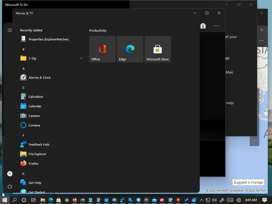Expand the 7-Zip folder chevron

click(81, 58)
